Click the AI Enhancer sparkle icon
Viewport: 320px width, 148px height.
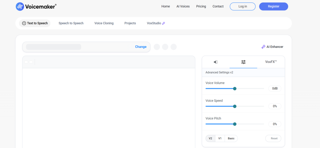tap(263, 47)
